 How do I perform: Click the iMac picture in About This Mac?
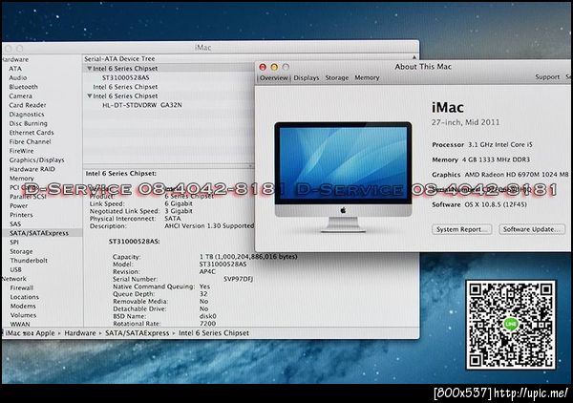(x=343, y=177)
